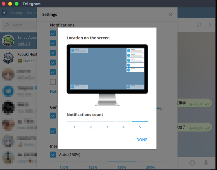
Task: Open the Sanae chat in the list
Action: 19,41
